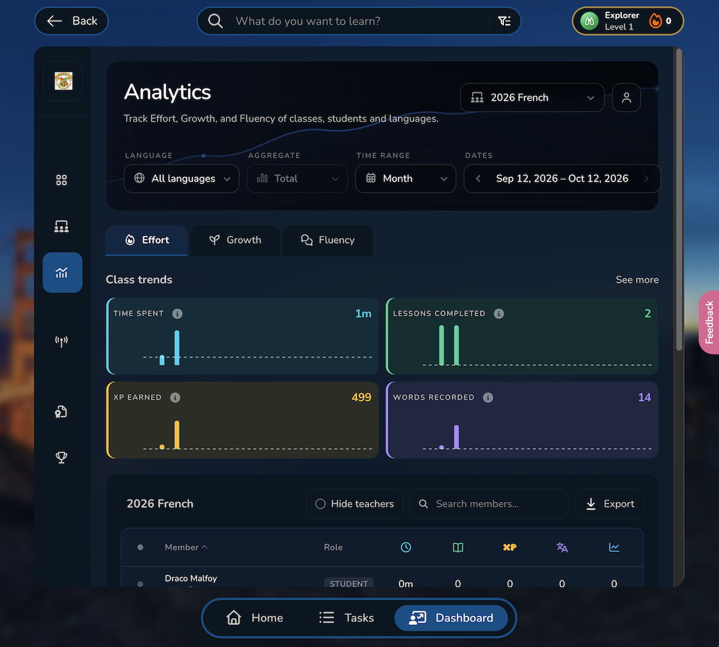Show info for Time Spent
719x647 pixels.
tap(177, 313)
